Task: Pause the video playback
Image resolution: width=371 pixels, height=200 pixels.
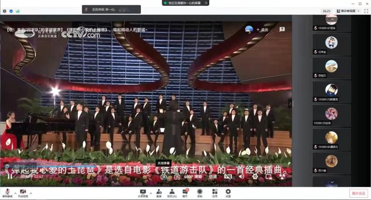Action: point(10,176)
